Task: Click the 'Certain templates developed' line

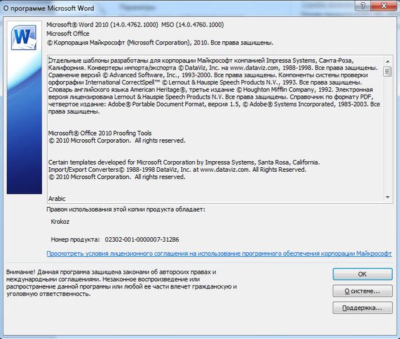Action: click(184, 162)
